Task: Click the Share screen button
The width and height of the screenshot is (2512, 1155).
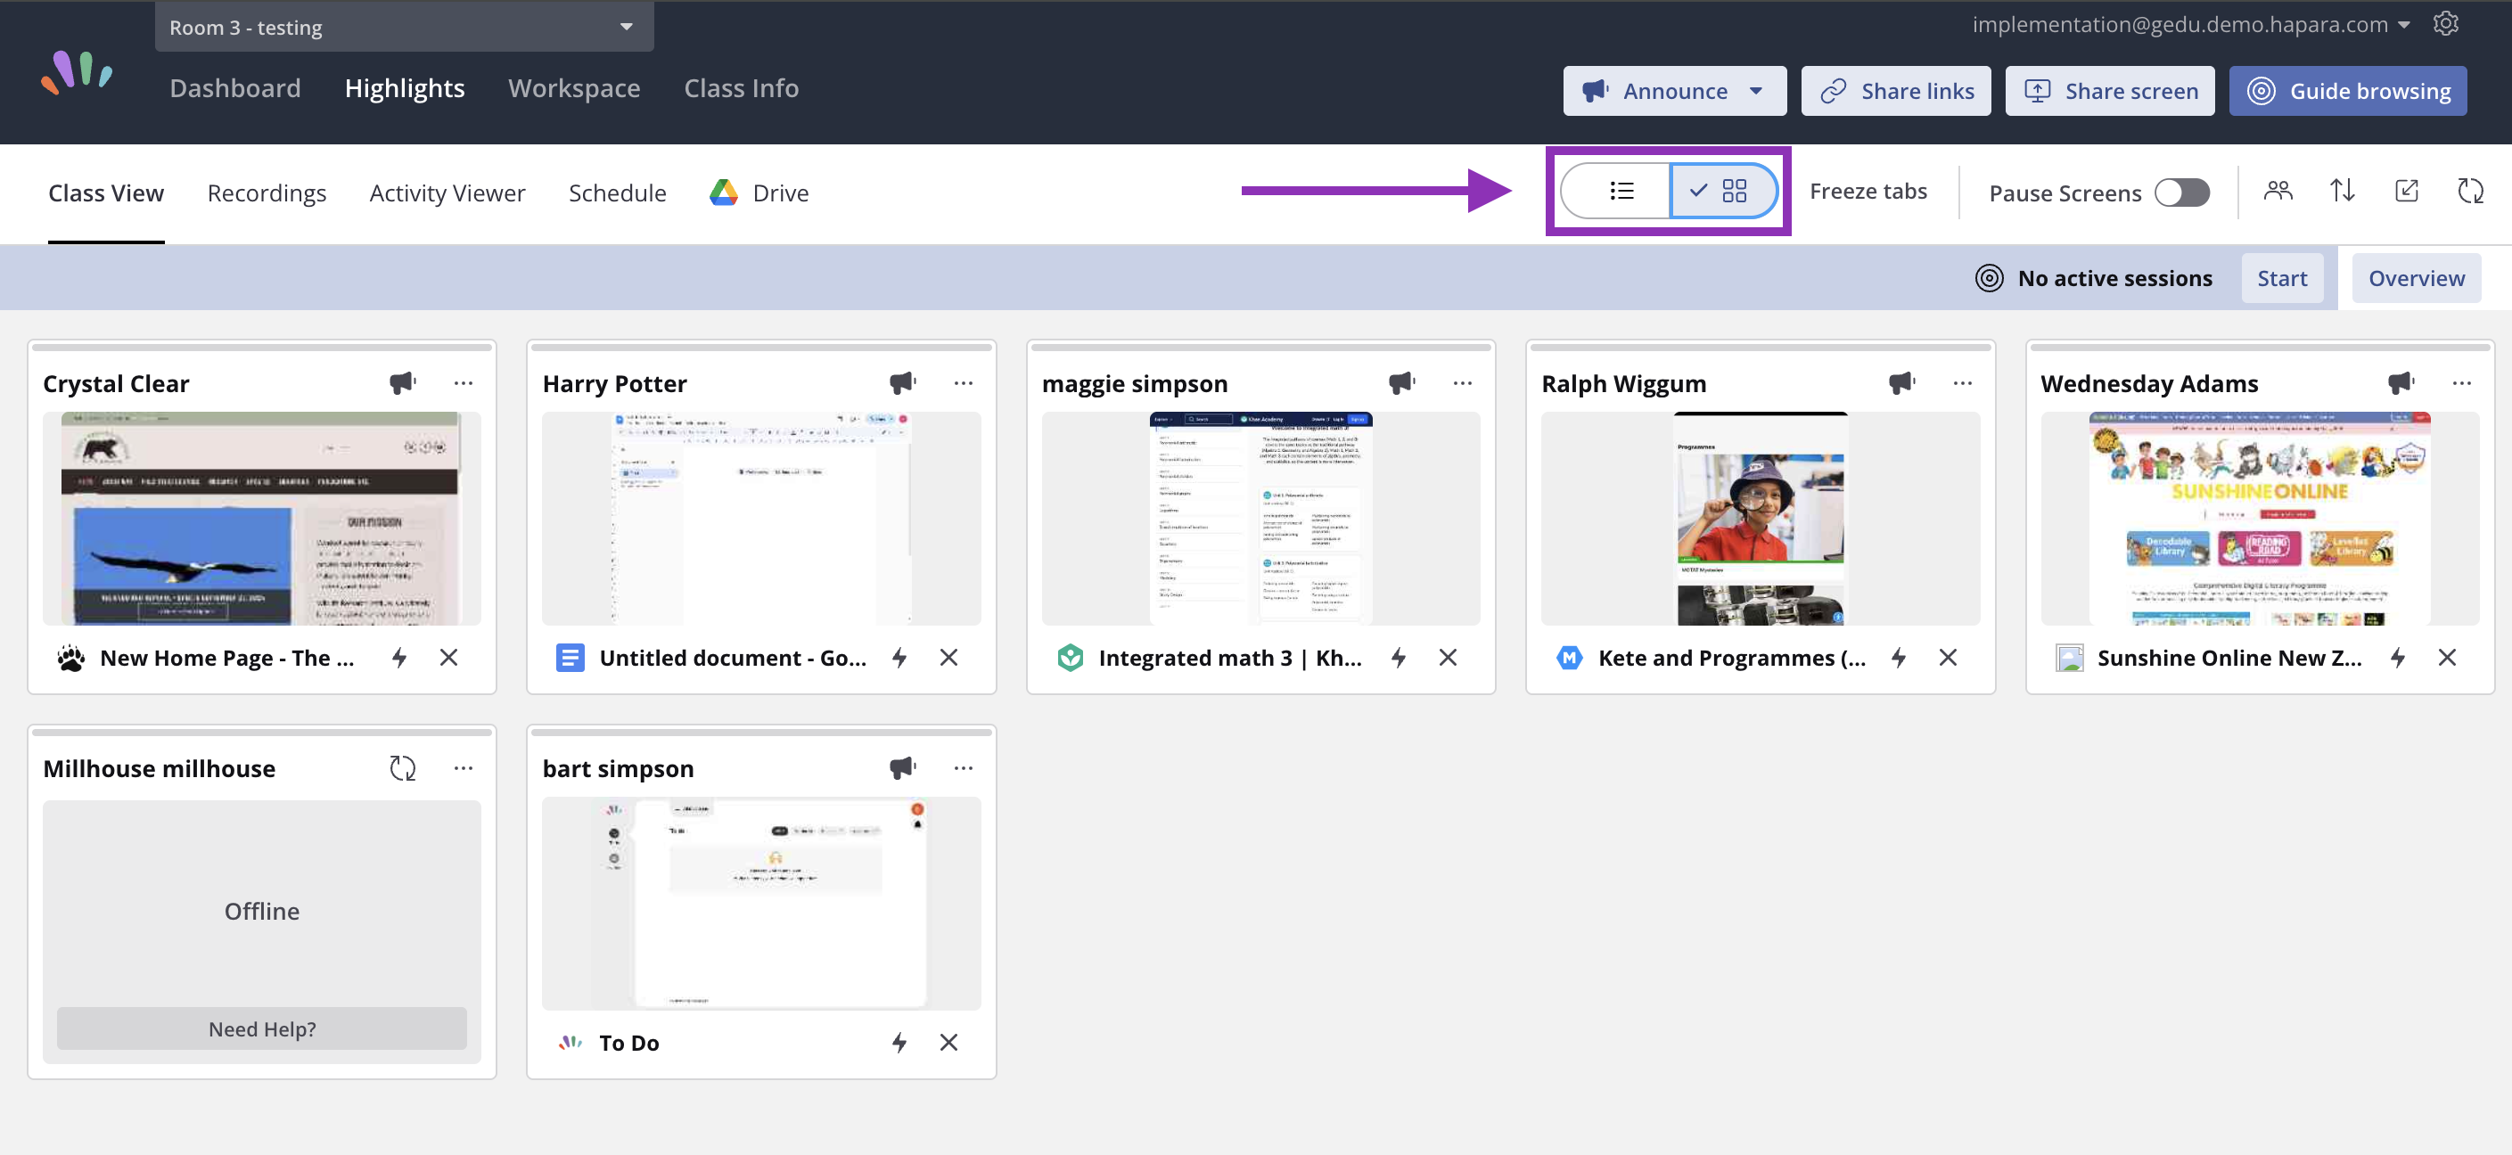Action: coord(2109,91)
